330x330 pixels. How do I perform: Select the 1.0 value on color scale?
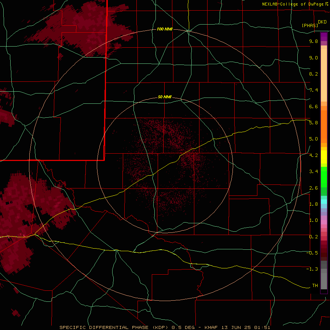(313, 220)
